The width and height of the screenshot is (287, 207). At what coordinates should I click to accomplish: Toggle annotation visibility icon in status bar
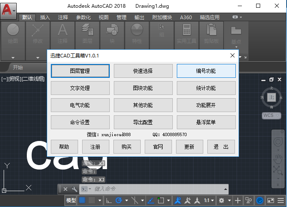pyautogui.click(x=178, y=200)
